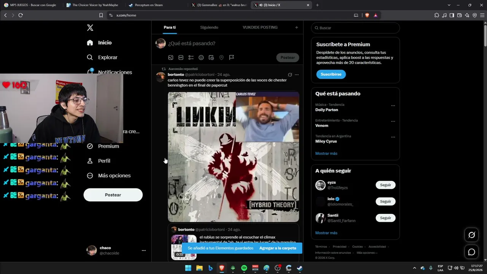Open the Venom trend
Viewport: 487px width, 274px height.
tap(322, 126)
